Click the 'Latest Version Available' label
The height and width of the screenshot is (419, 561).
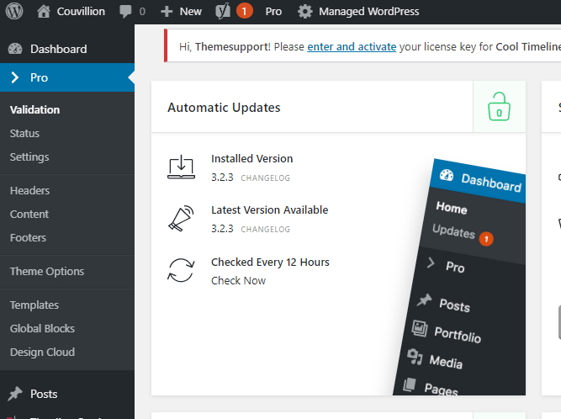[269, 210]
